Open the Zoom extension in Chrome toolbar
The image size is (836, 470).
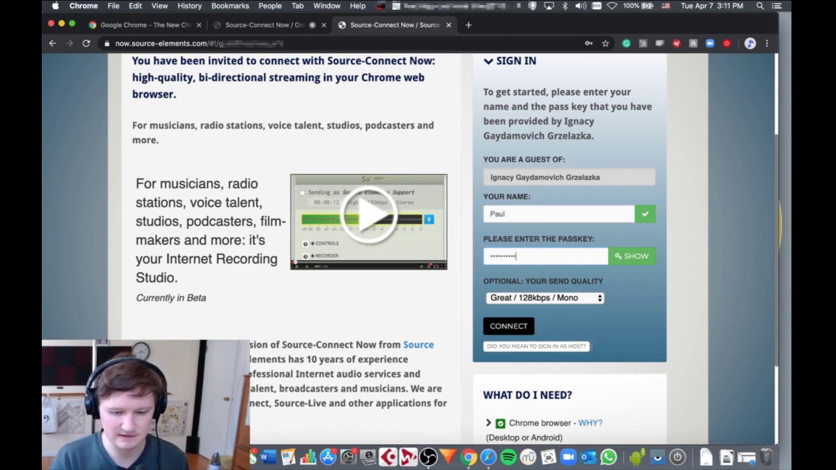[710, 43]
